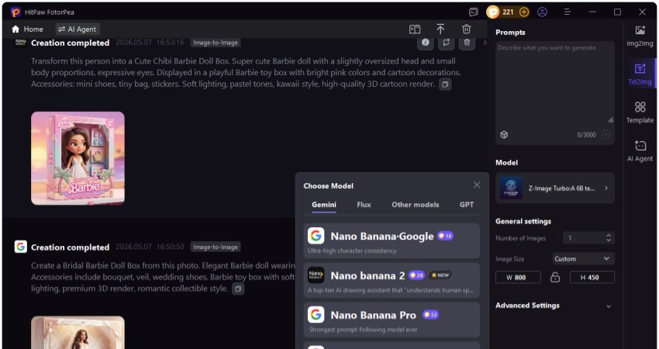
Task: Copy the Bridal Barbie prompt text
Action: (x=238, y=289)
